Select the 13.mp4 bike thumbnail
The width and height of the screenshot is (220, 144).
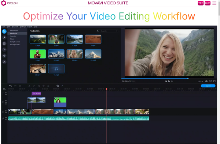38,68
